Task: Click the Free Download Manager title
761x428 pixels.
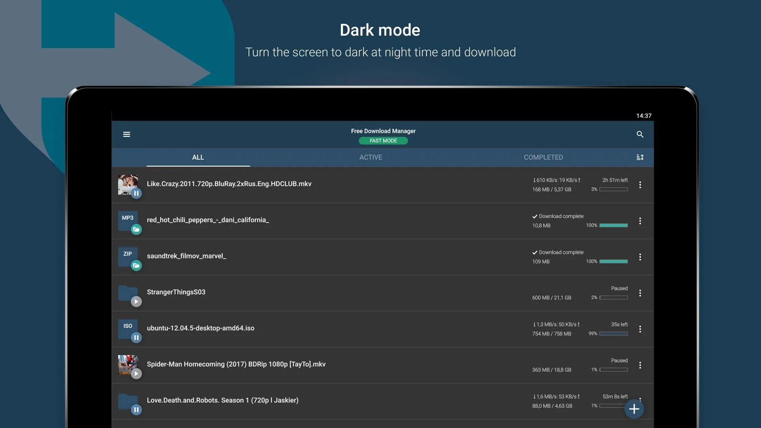Action: [x=383, y=131]
